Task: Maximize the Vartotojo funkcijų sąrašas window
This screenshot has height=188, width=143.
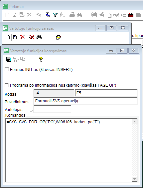Action: pyautogui.click(x=111, y=28)
